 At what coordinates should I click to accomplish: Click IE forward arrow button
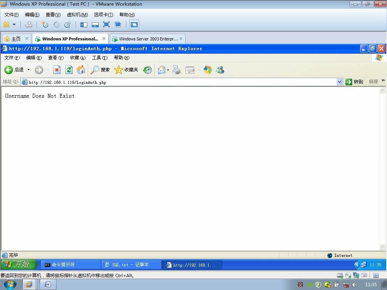(39, 70)
